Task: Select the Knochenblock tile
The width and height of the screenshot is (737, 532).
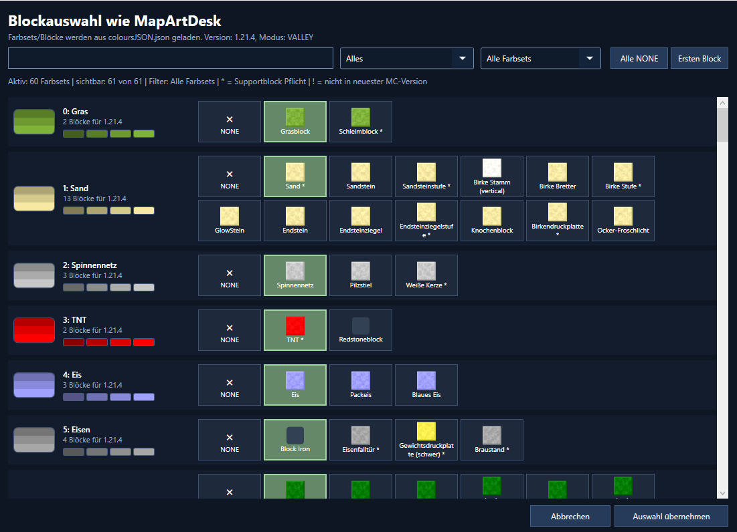Action: (x=491, y=221)
